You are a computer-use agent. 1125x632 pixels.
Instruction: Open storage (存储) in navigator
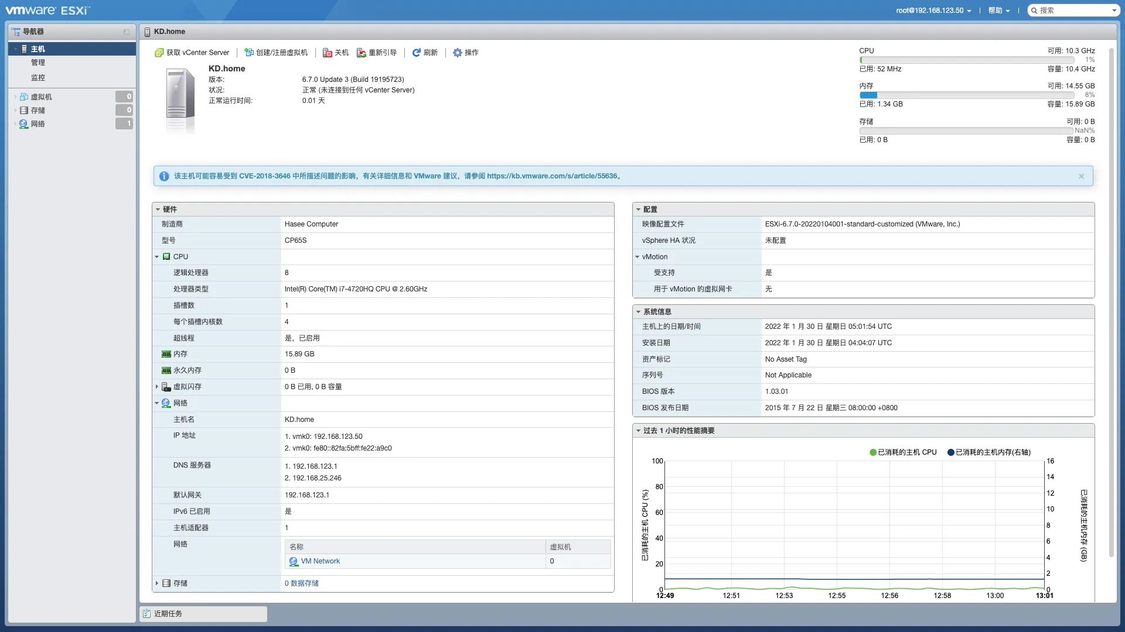[x=38, y=111]
